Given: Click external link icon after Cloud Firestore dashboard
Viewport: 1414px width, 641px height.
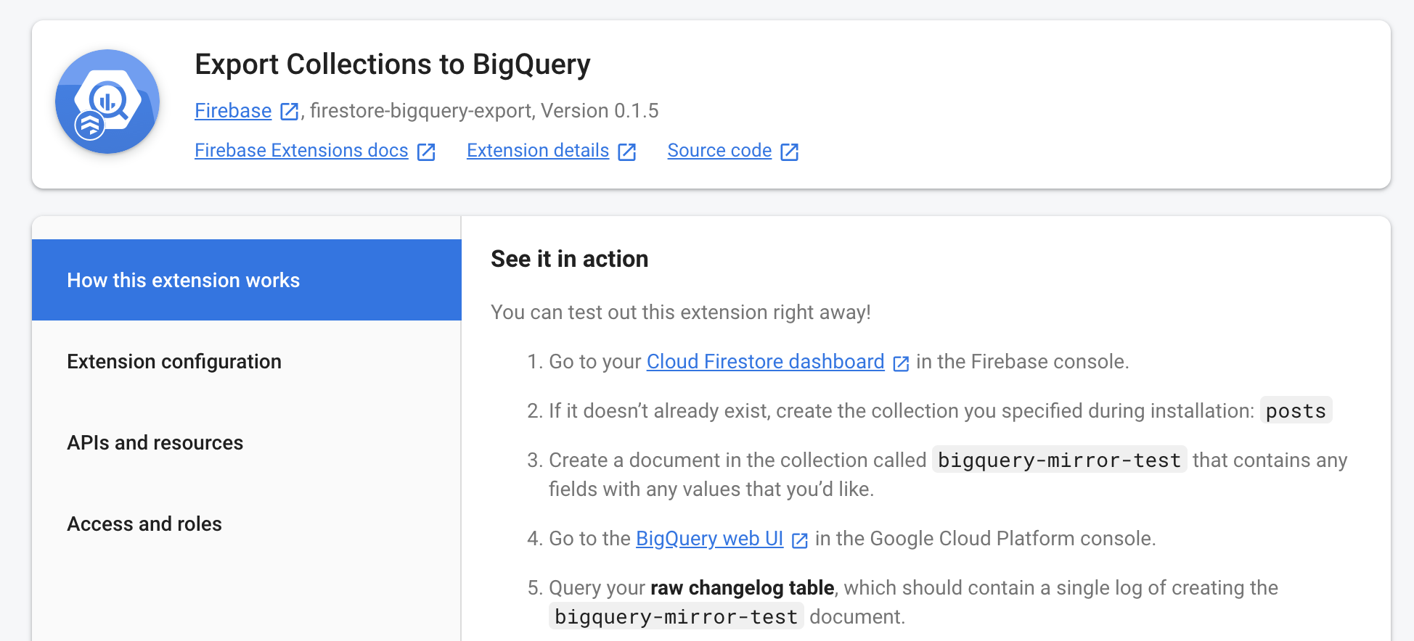Looking at the screenshot, I should tap(902, 363).
